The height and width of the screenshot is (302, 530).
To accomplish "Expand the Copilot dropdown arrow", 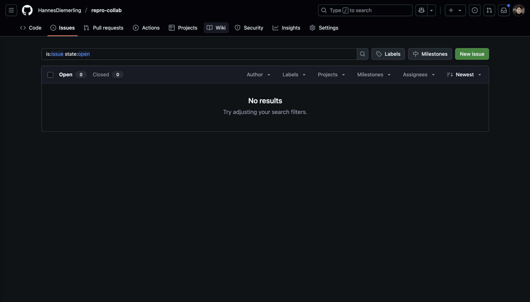I will 431,10.
